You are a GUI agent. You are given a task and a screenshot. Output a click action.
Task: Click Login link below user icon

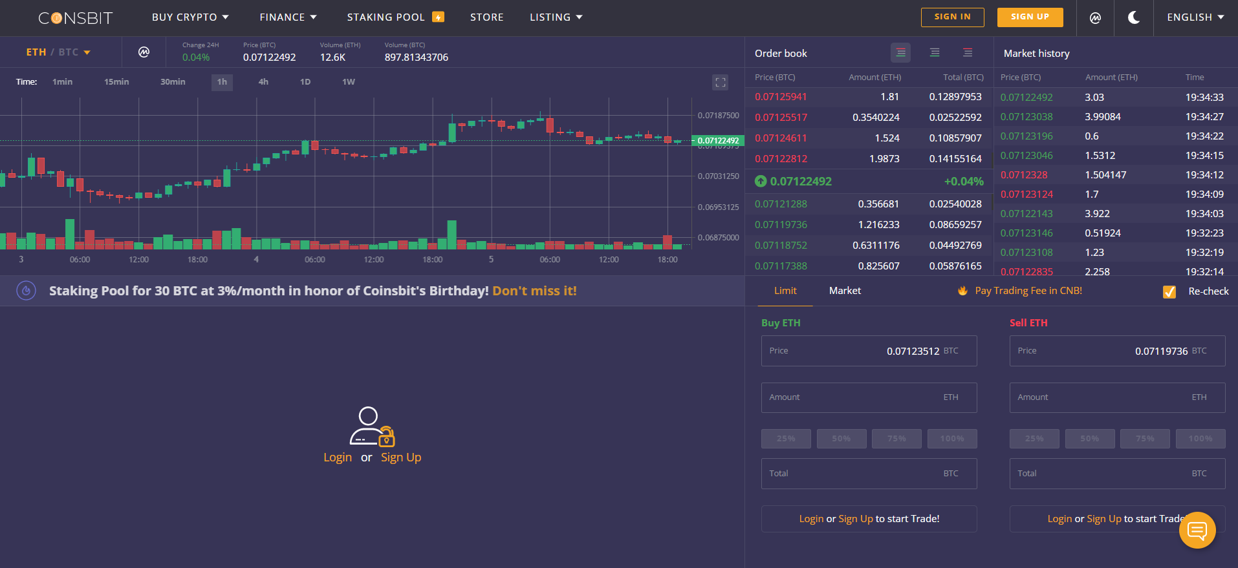coord(338,458)
